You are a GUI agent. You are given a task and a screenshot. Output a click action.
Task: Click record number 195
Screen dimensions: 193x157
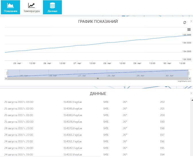point(162,148)
